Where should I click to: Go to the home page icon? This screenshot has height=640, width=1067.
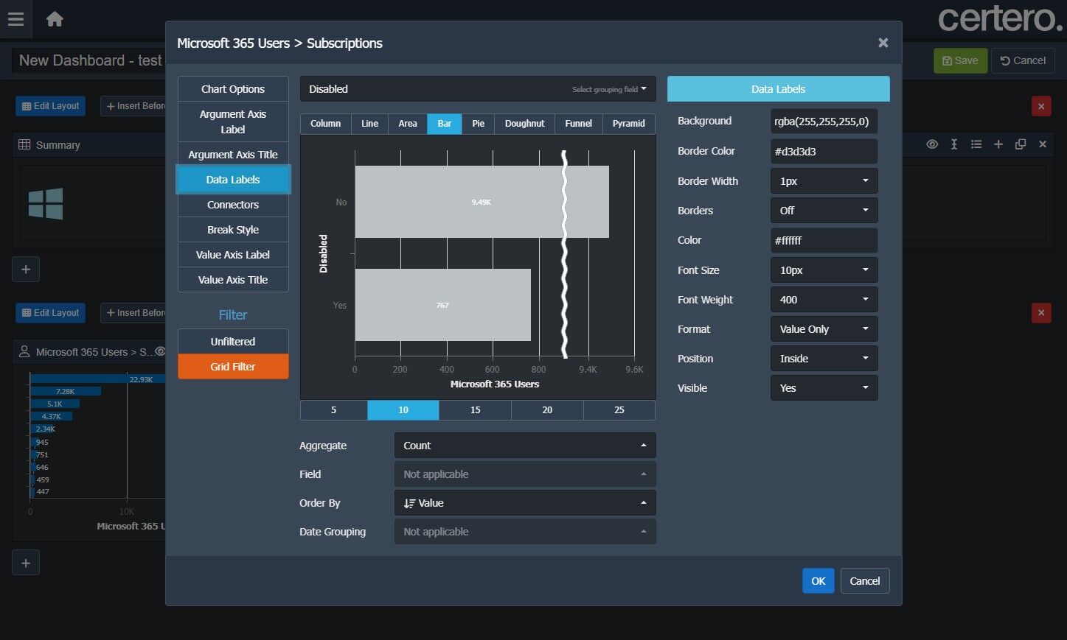pyautogui.click(x=55, y=19)
